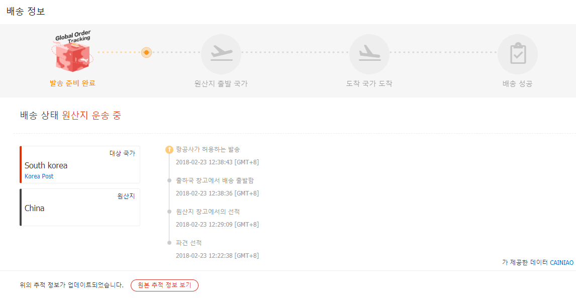Click the delivery success clipboard icon

517,54
